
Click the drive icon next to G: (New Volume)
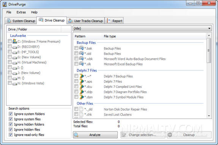pyautogui.click(x=15, y=58)
